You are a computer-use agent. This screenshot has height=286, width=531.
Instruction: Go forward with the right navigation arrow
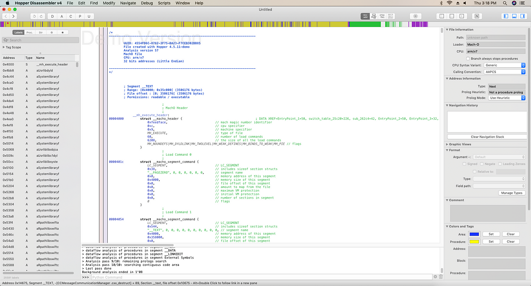[13, 16]
